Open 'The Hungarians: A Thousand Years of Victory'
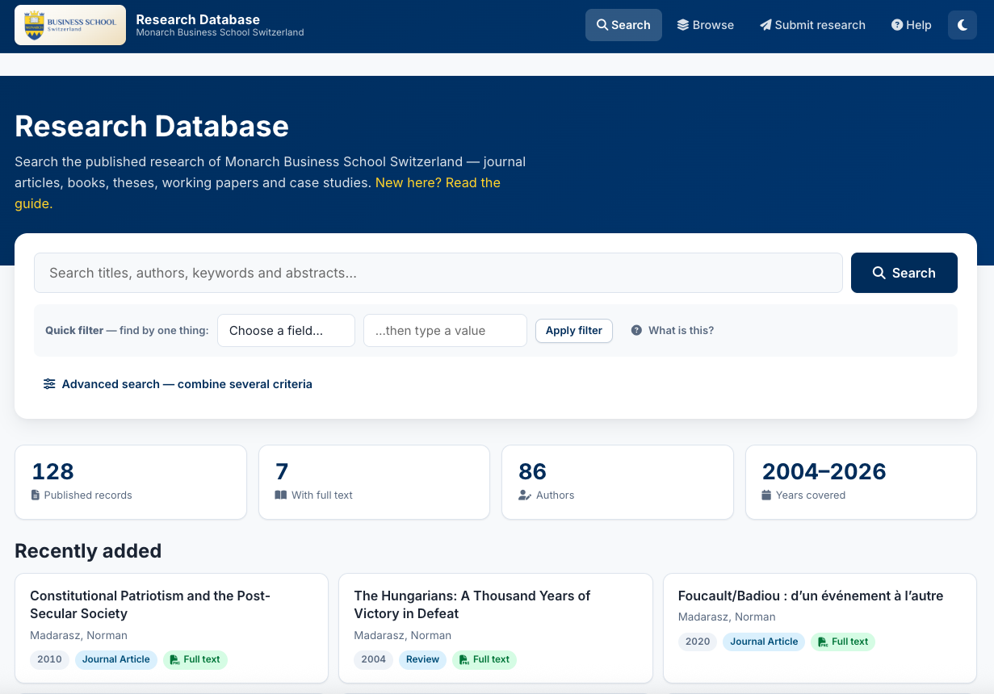The width and height of the screenshot is (994, 694). click(x=472, y=604)
